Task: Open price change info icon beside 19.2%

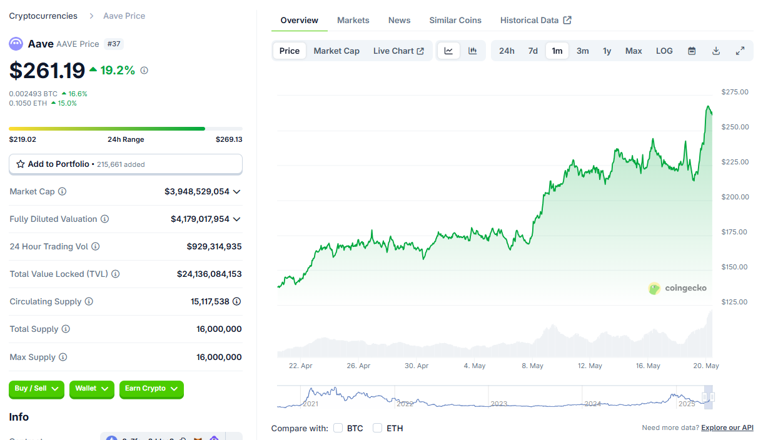Action: coord(144,71)
